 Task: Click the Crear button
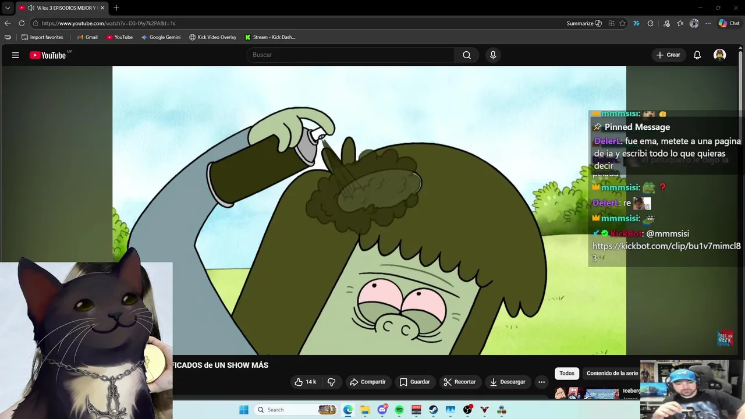tap(668, 55)
